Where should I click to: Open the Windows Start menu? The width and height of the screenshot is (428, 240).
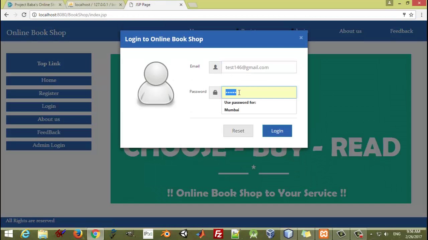tap(8, 234)
